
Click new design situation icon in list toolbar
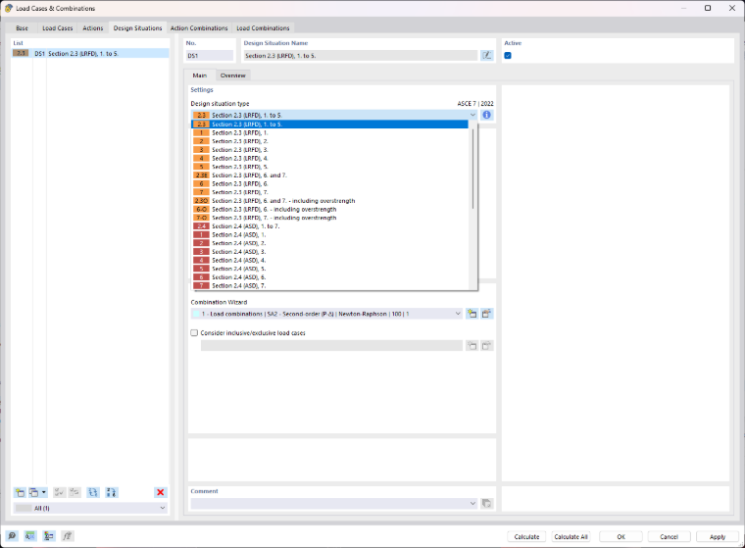20,492
